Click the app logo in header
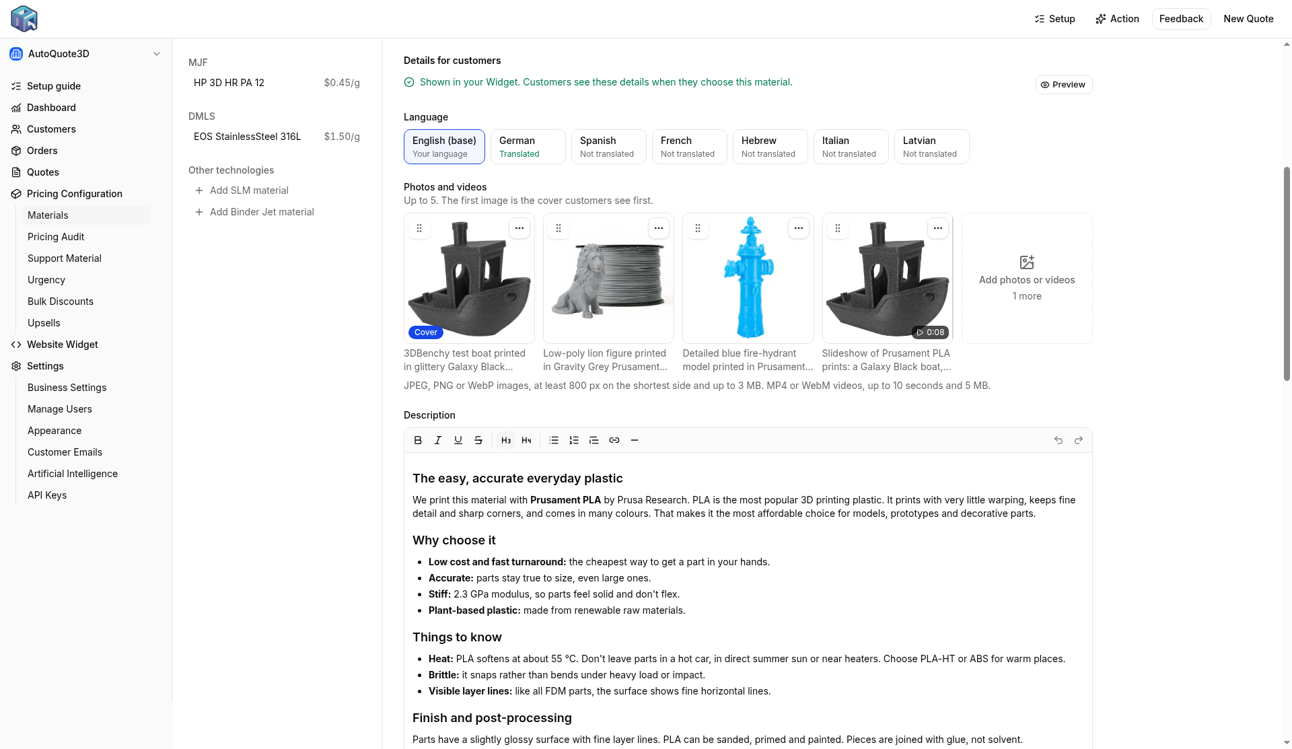 click(24, 19)
